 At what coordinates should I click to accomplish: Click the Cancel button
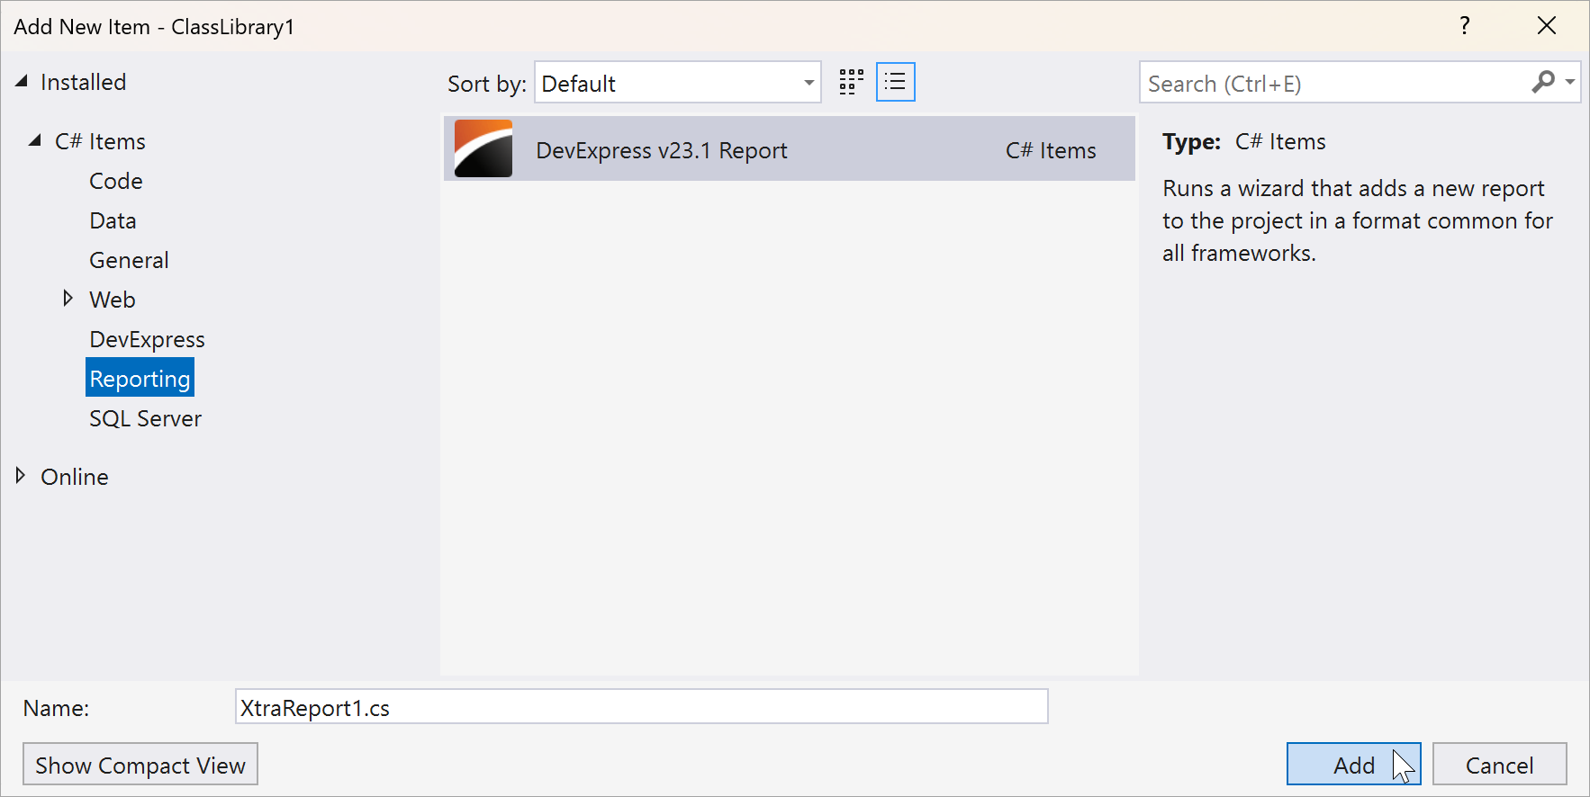[x=1500, y=765]
